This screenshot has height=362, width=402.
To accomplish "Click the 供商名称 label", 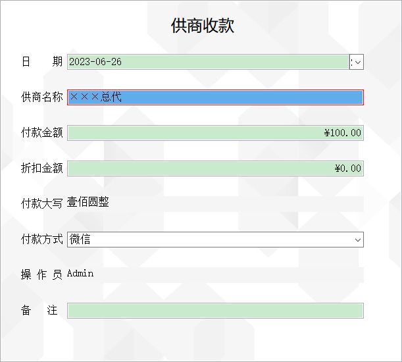I will click(x=42, y=97).
